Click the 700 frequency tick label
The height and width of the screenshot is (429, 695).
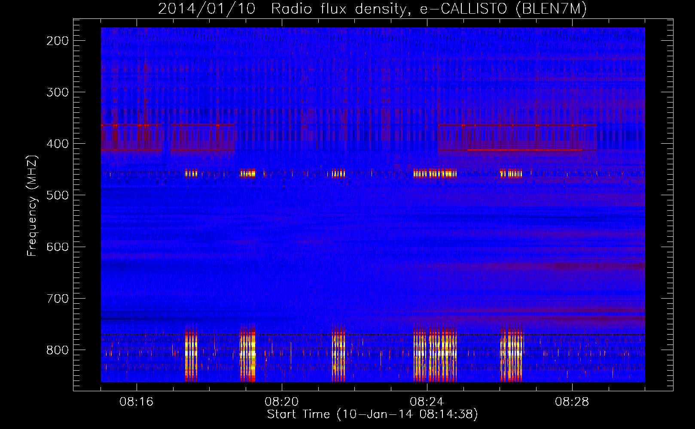pos(58,299)
